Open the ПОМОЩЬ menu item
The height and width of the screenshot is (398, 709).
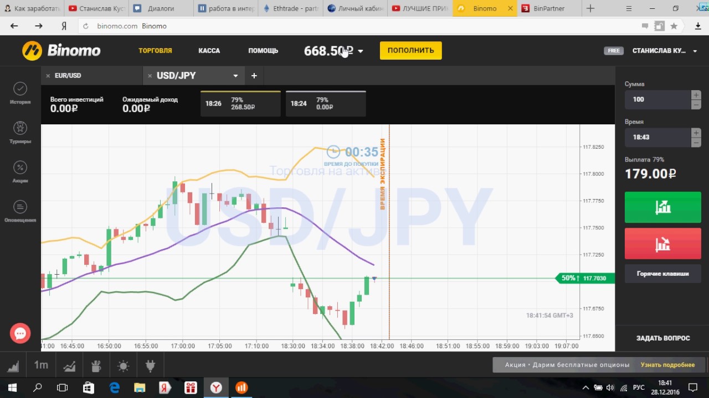click(263, 50)
